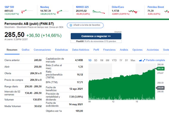Click 52-week range value 134,40 - 286,50
This screenshot has width=169, height=116.
pyautogui.click(x=33, y=93)
